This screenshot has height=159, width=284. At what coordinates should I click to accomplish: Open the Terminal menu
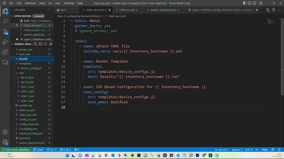click(69, 3)
